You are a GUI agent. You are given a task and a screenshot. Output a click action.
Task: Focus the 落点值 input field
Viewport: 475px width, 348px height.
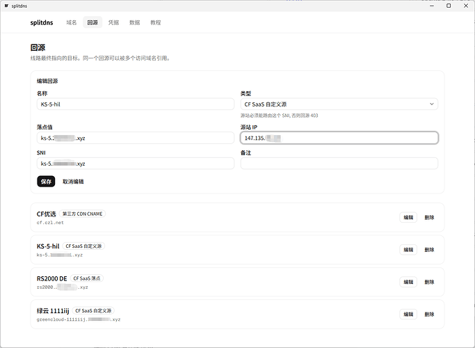136,138
